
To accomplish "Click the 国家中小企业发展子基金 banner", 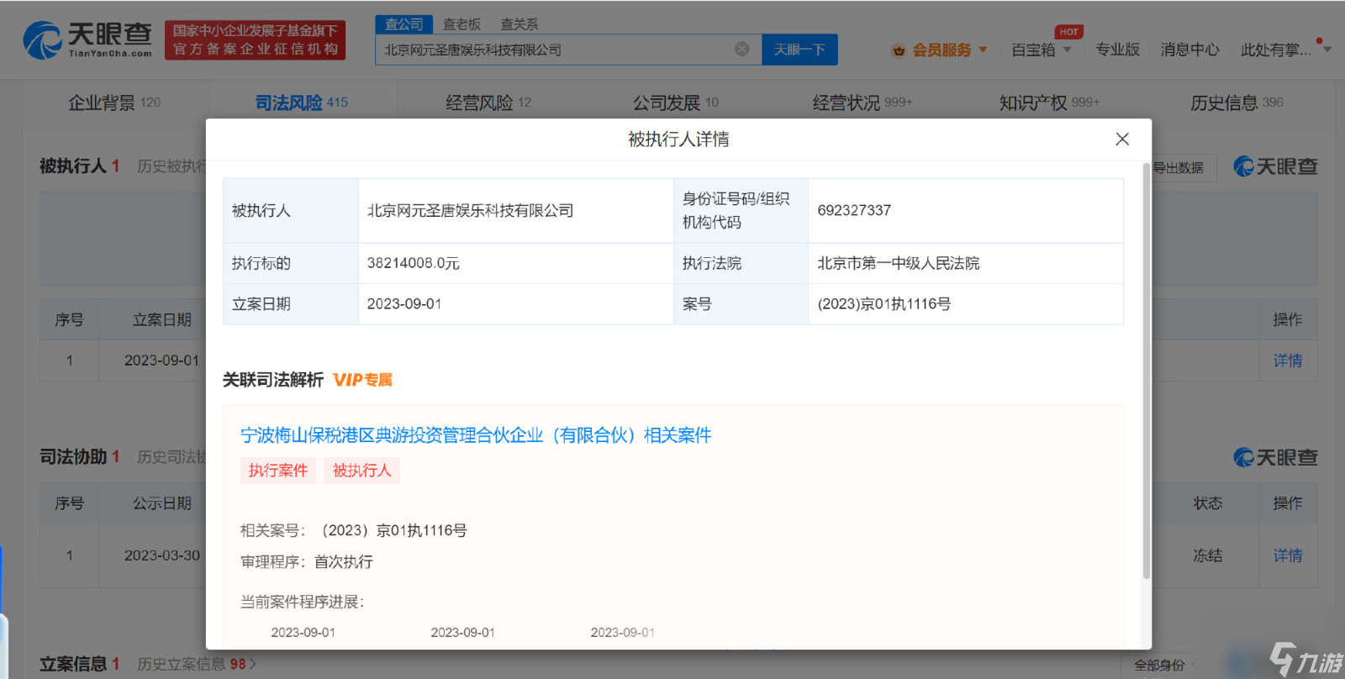I will [256, 39].
